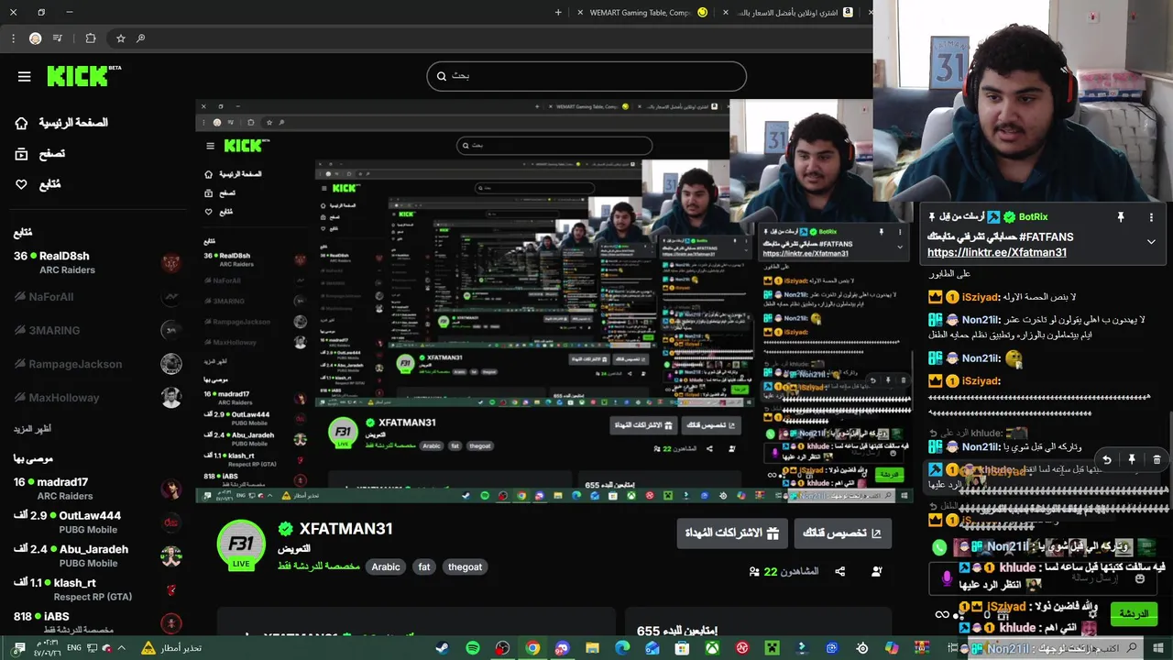Viewport: 1173px width, 660px height.
Task: Open Spotify from the taskbar
Action: 473,648
